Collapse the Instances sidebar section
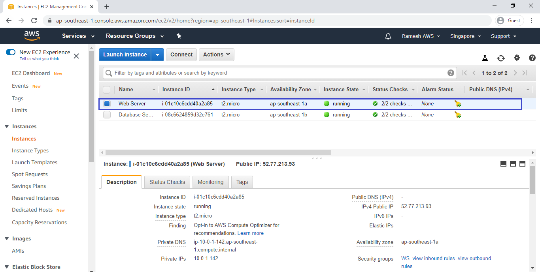This screenshot has height=272, width=540. [7, 126]
